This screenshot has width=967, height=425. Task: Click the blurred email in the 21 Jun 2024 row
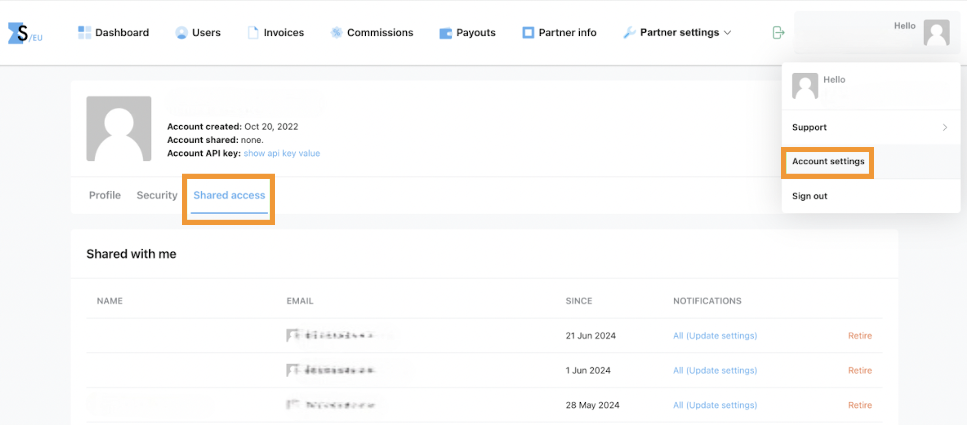pos(330,335)
